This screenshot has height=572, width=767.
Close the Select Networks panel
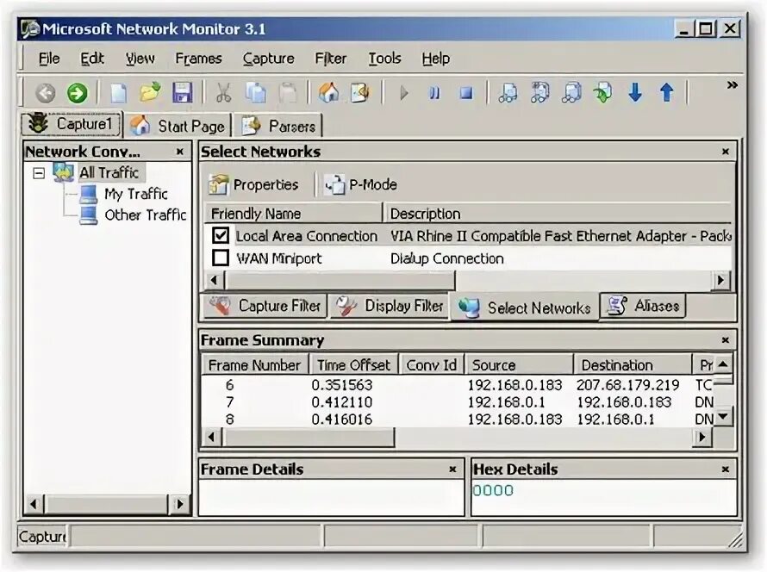click(726, 152)
